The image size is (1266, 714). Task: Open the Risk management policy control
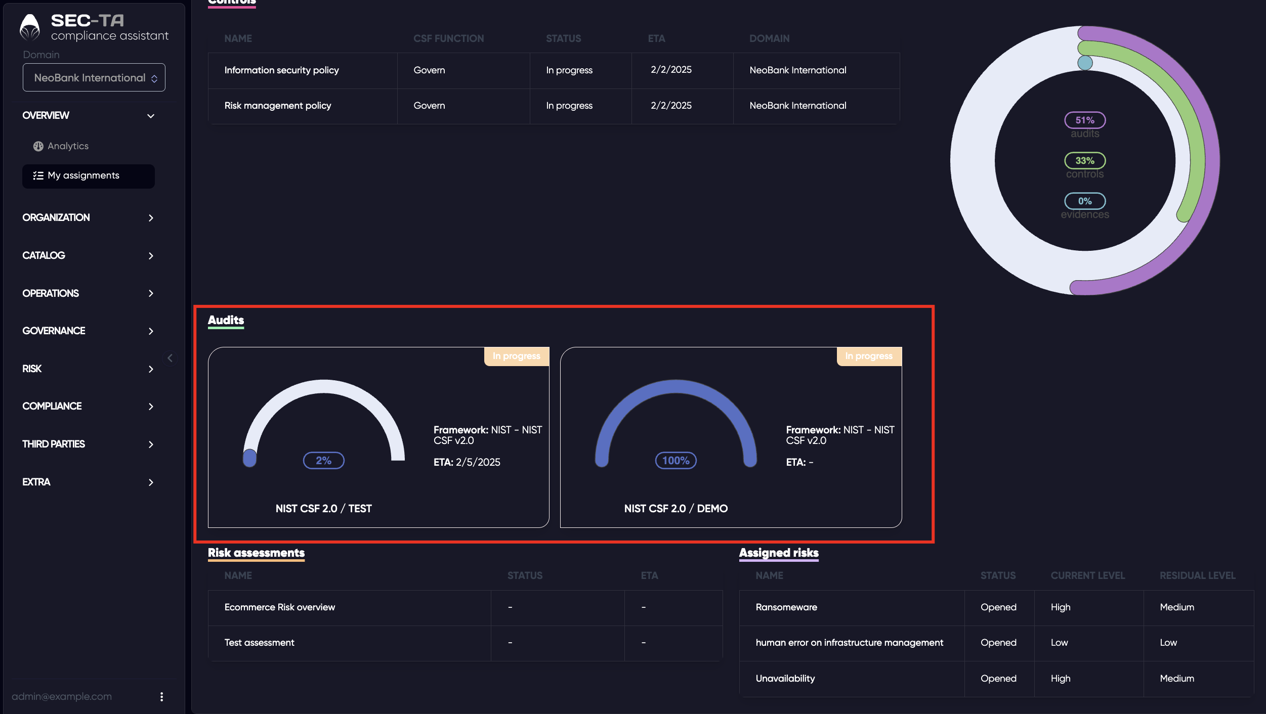pyautogui.click(x=554, y=106)
